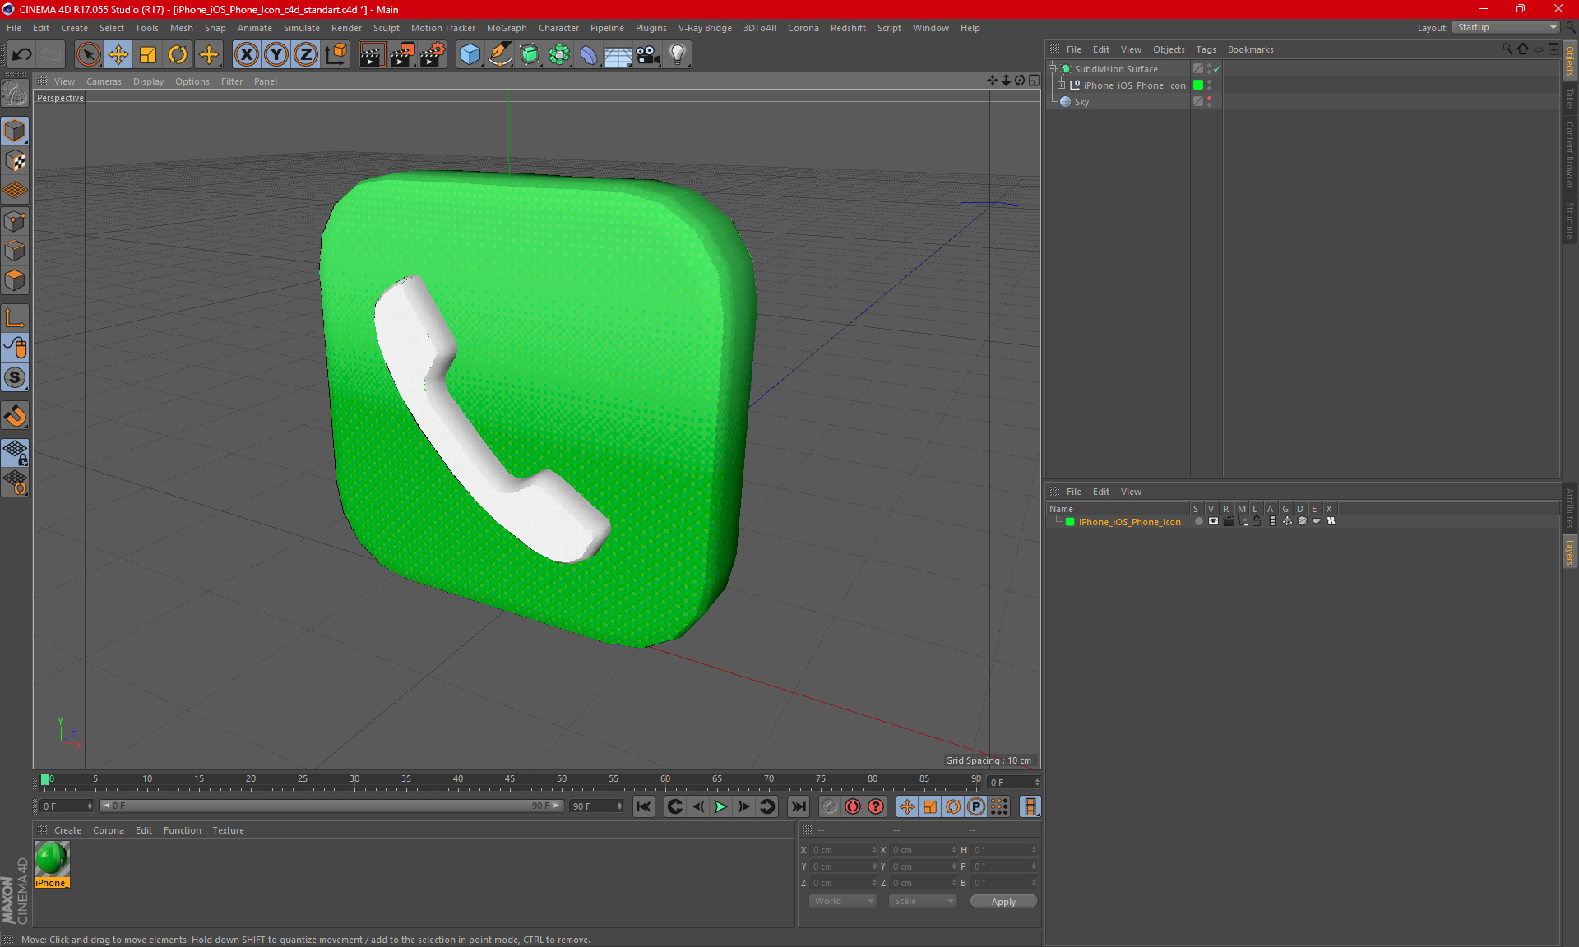This screenshot has height=947, width=1579.
Task: Open render to Picture Viewer
Action: 402,55
